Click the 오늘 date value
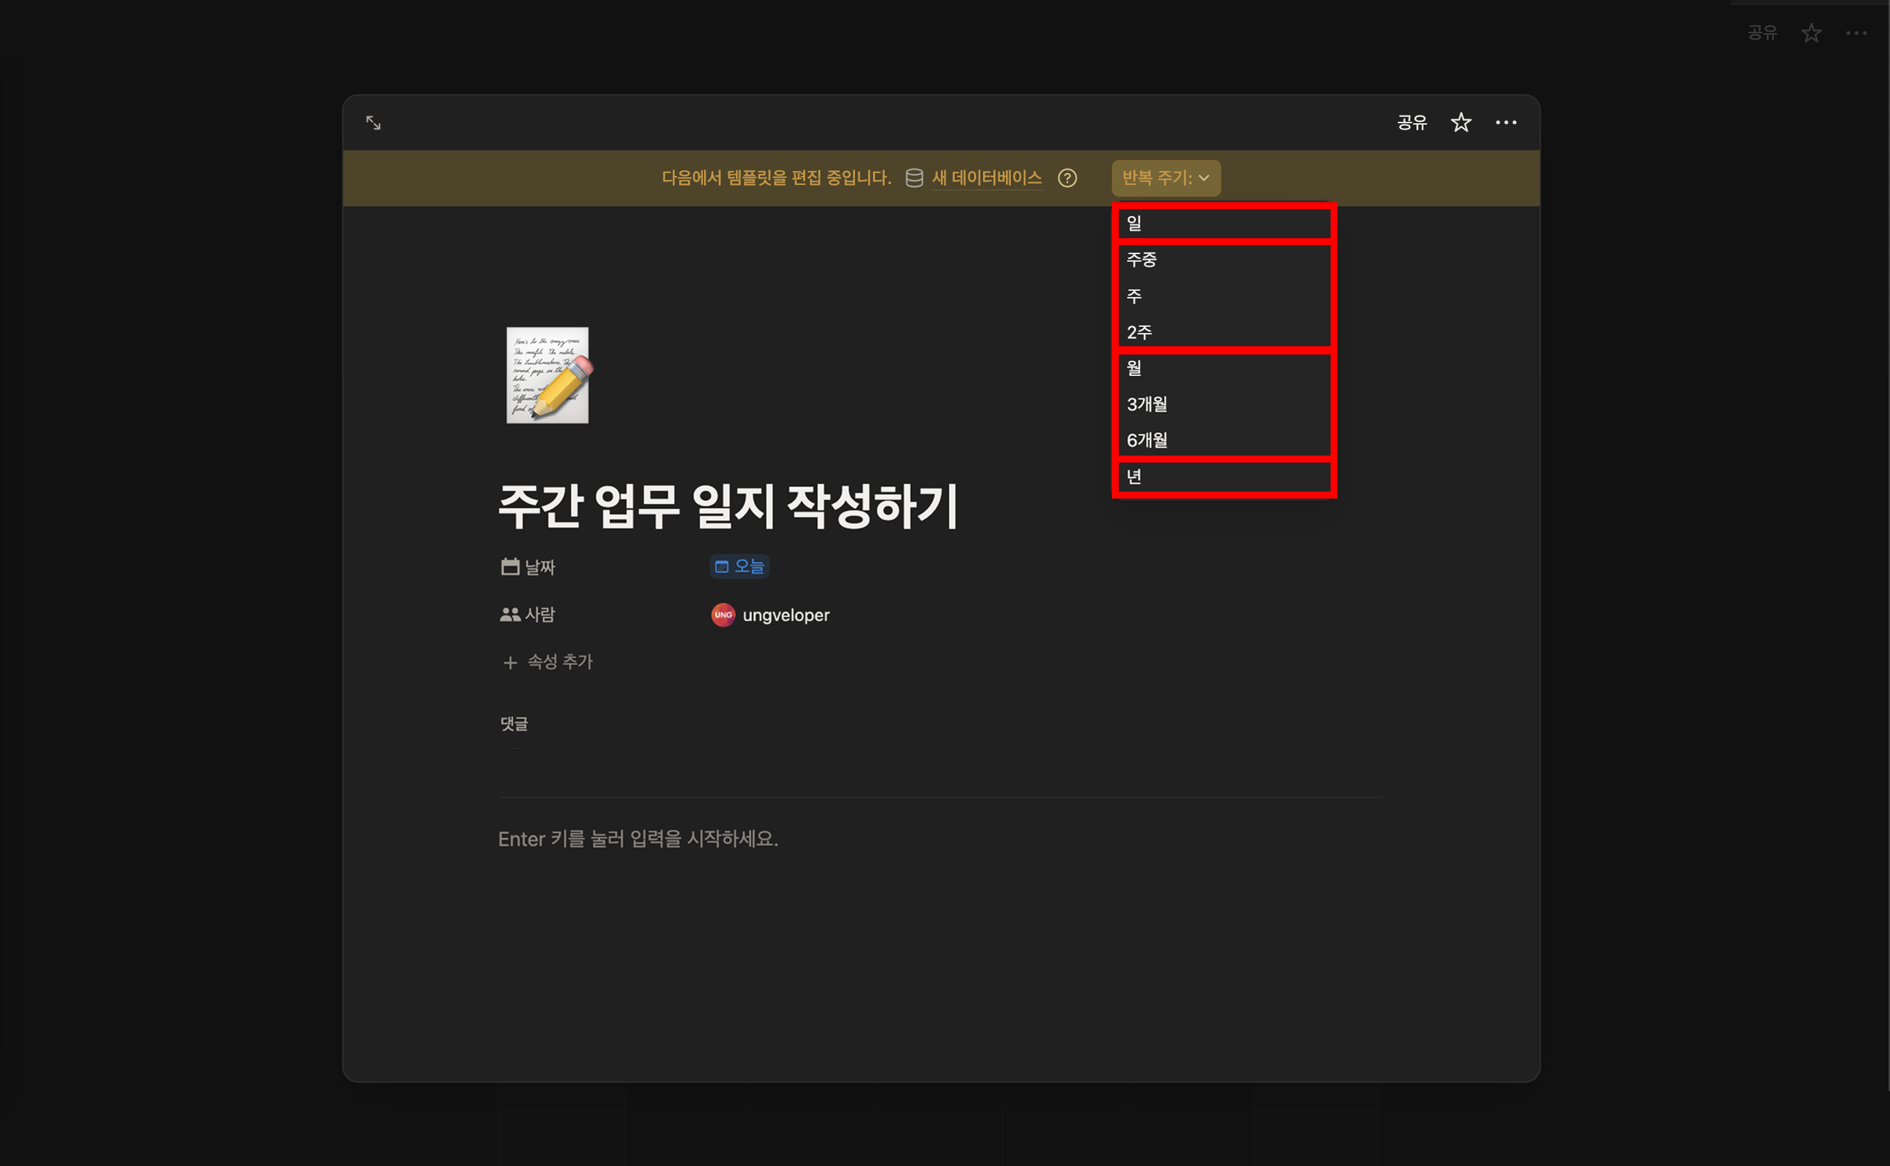The height and width of the screenshot is (1166, 1890). [x=739, y=567]
